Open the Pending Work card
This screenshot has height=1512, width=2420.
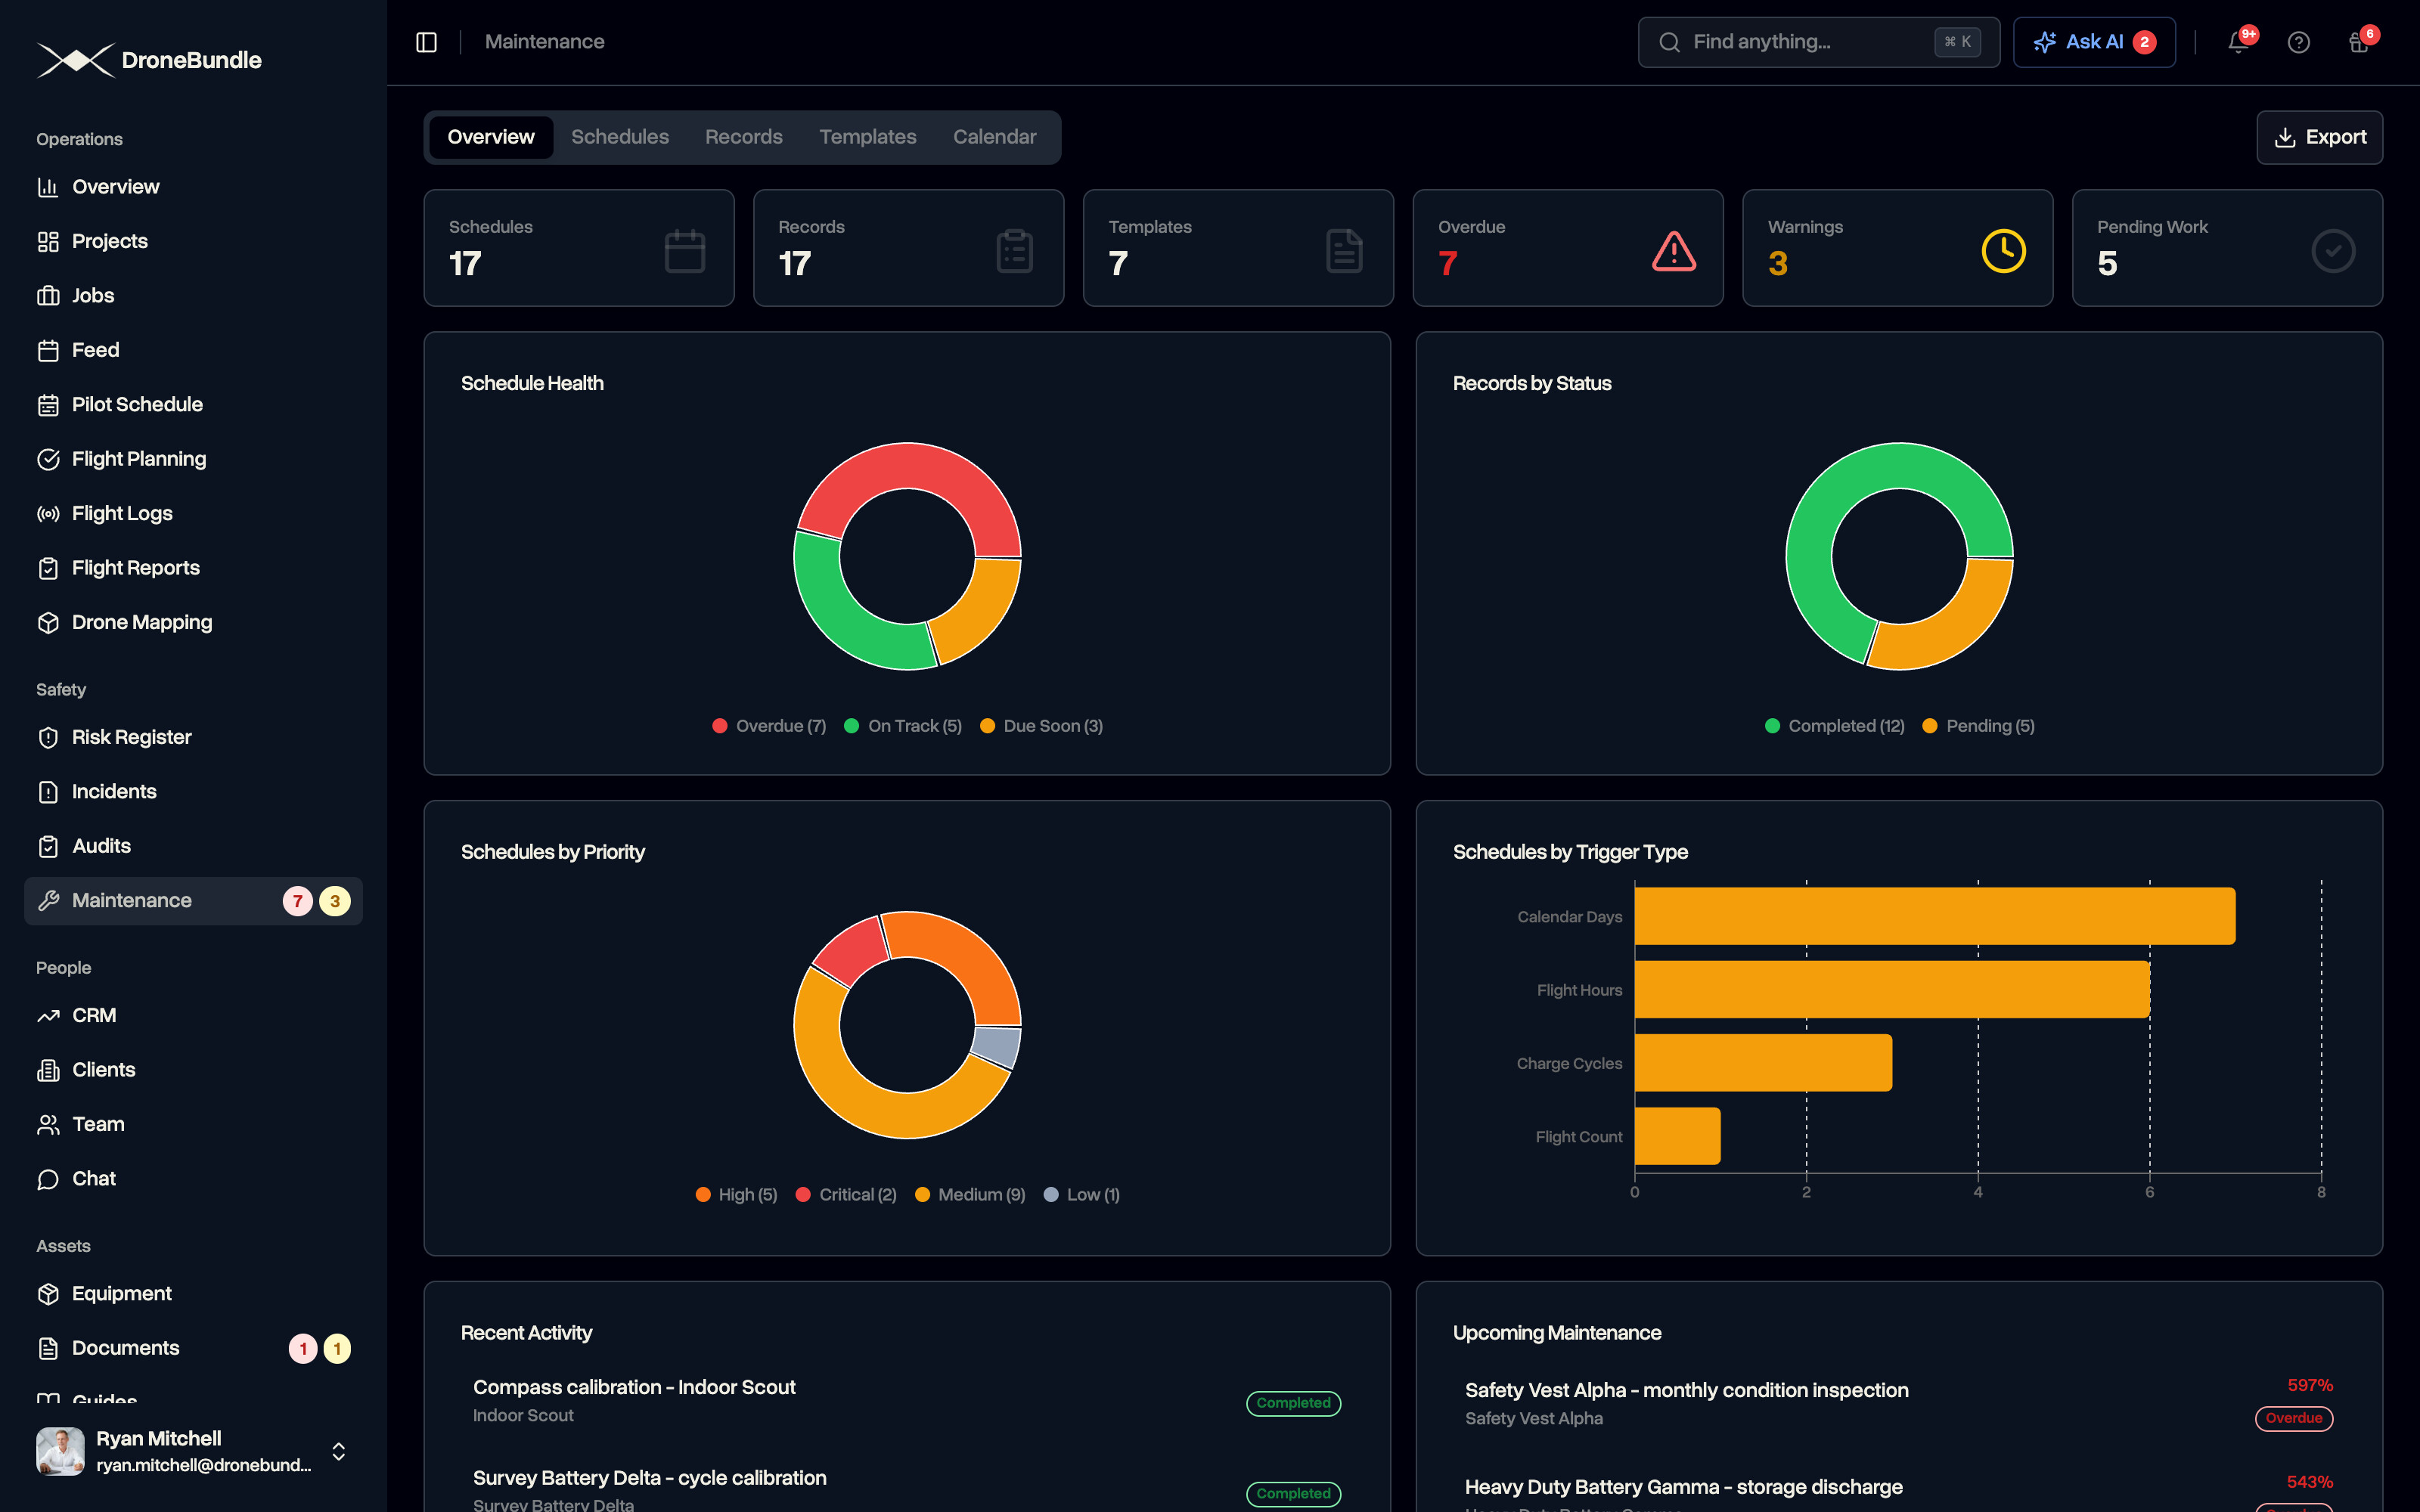2227,248
